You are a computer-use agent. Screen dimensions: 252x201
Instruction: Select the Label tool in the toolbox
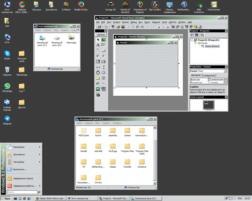point(98,45)
